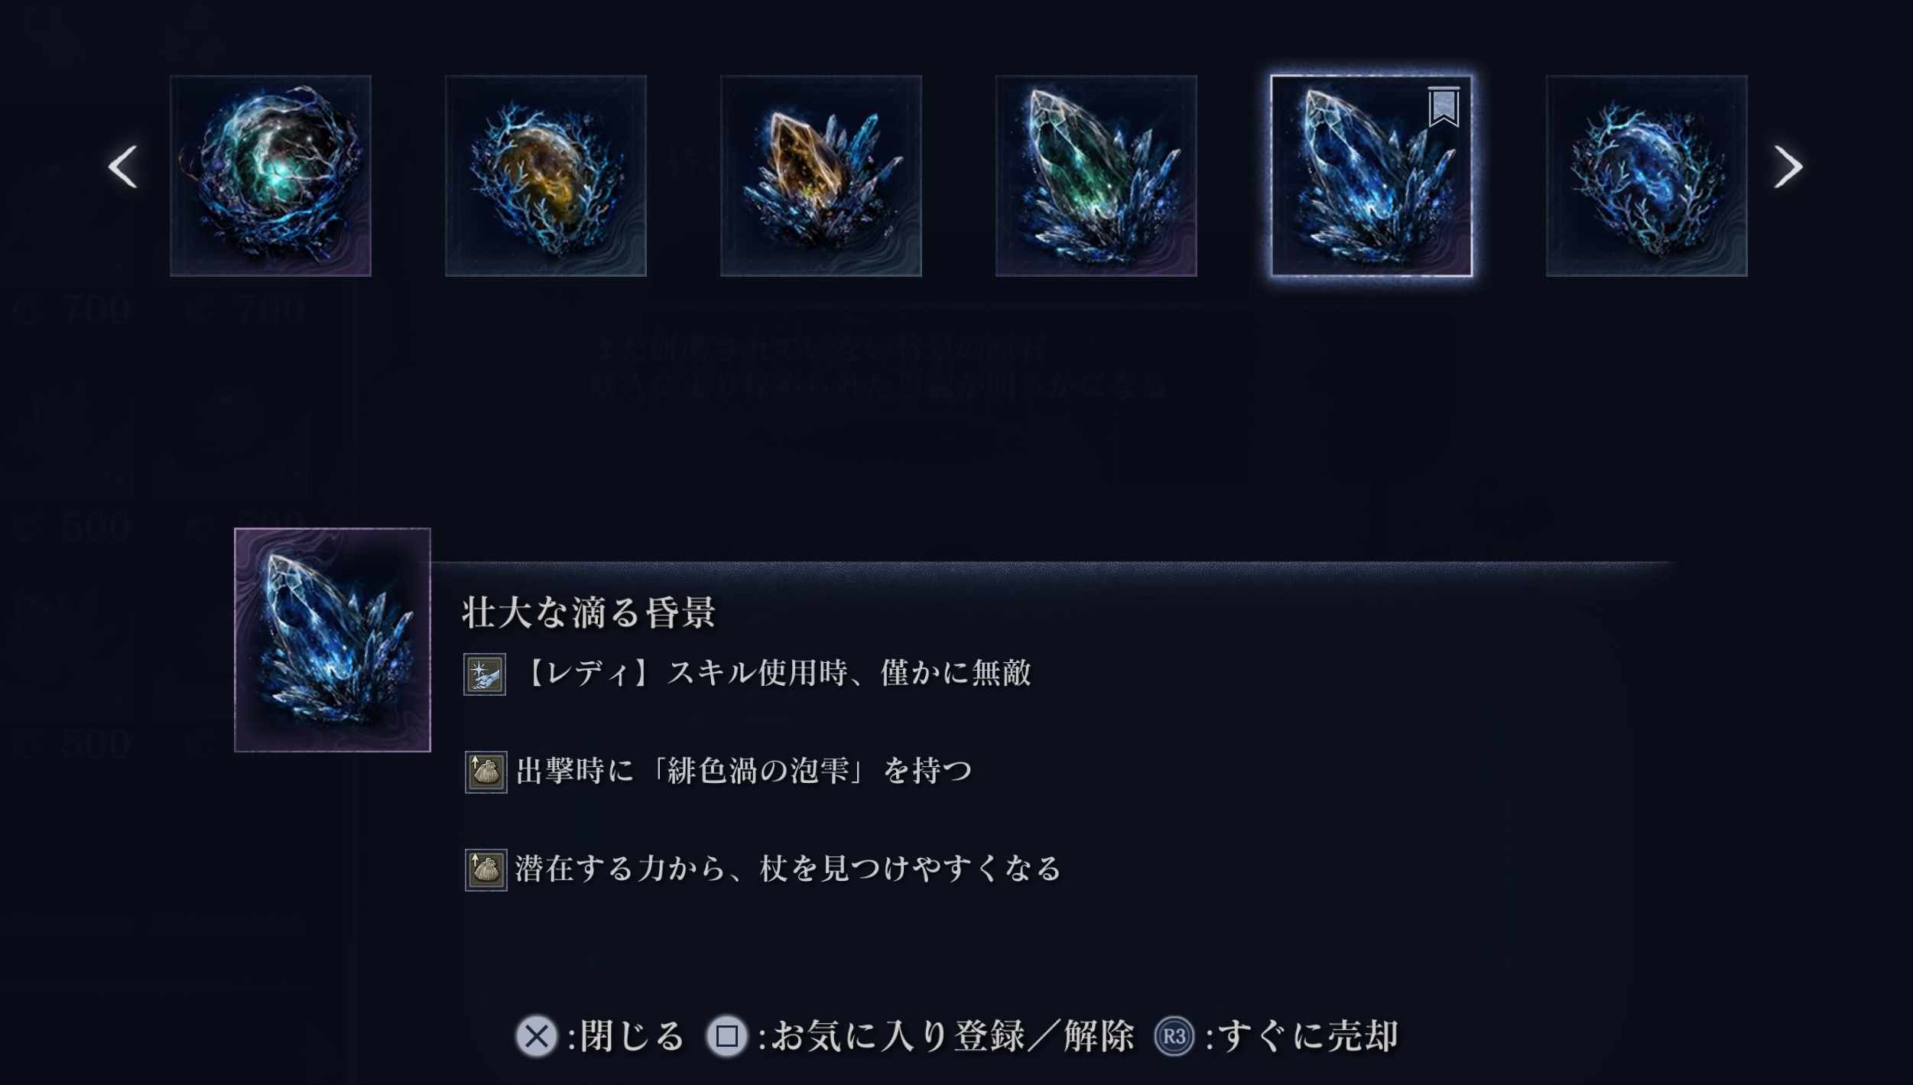Choose the amber crystal shard relic
This screenshot has width=1913, height=1085.
[821, 176]
